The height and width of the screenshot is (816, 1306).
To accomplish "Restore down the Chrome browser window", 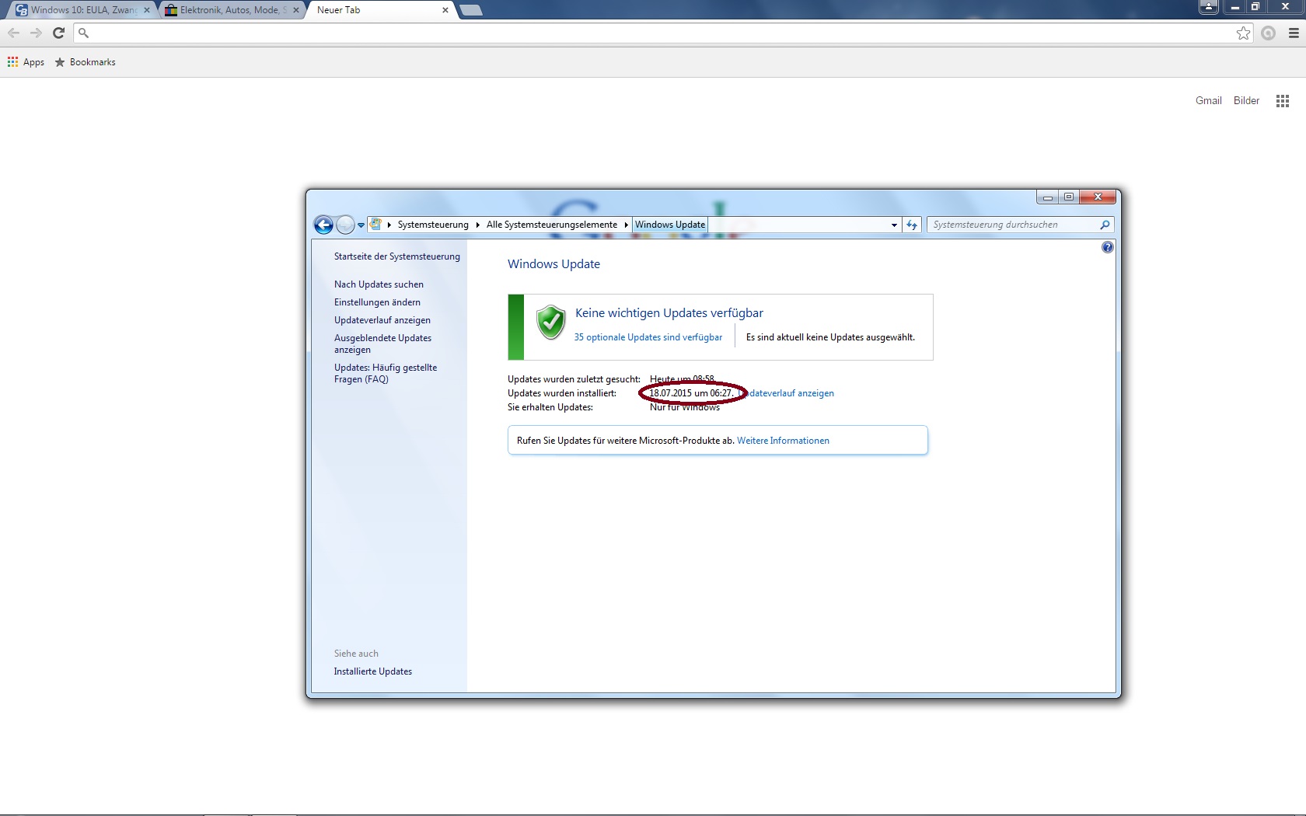I will pos(1255,7).
